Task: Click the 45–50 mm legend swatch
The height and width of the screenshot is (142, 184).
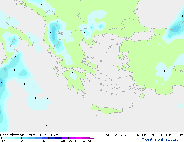Action: point(85,138)
